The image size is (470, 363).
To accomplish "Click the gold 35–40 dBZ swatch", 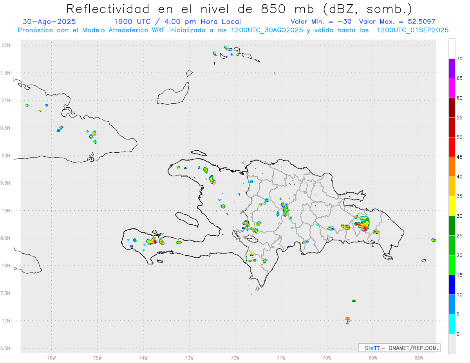I will click(x=452, y=186).
